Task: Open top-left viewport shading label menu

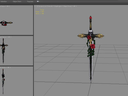Action: tap(5, 6)
